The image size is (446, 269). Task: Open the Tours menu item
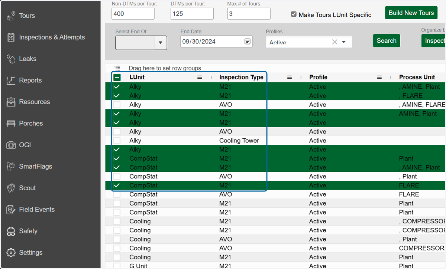(27, 16)
